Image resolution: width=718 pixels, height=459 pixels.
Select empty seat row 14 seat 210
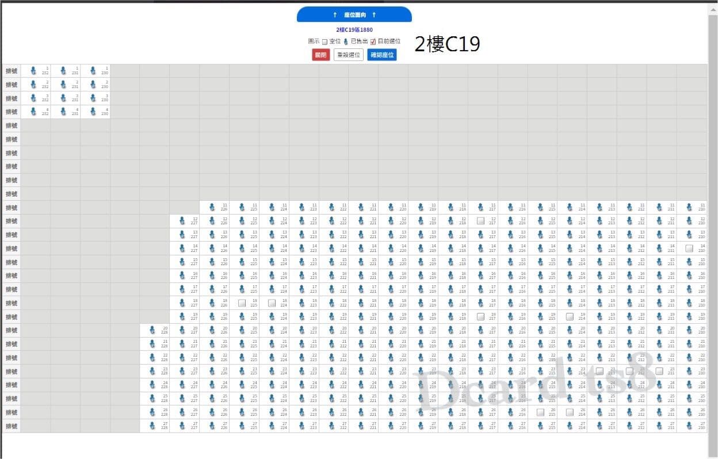coord(689,248)
